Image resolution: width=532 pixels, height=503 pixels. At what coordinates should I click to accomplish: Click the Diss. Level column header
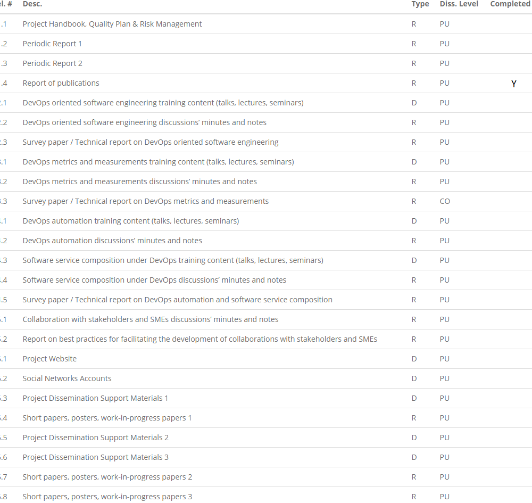pyautogui.click(x=459, y=4)
